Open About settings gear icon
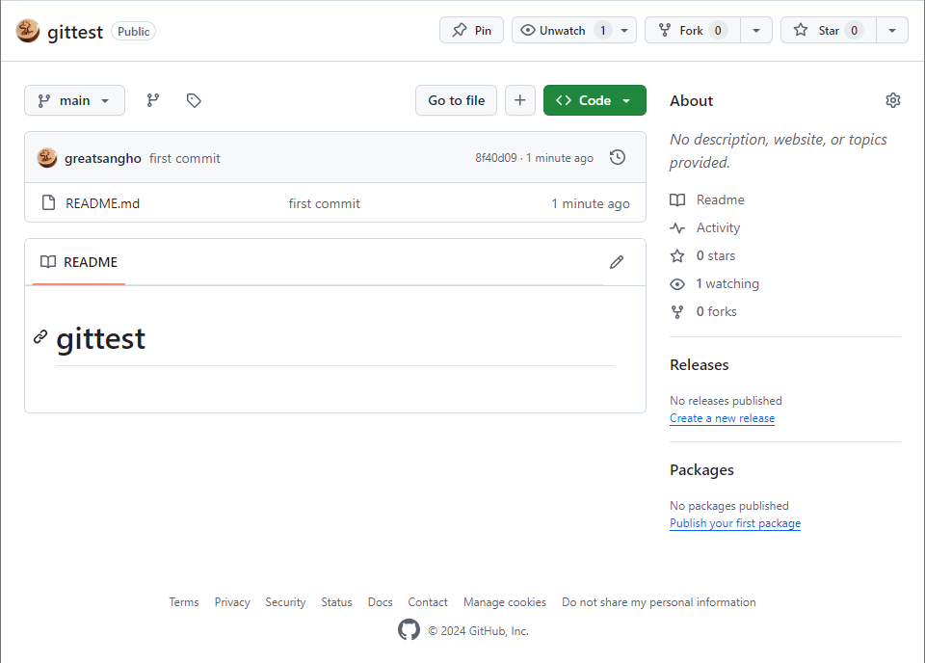The height and width of the screenshot is (663, 925). pos(892,100)
